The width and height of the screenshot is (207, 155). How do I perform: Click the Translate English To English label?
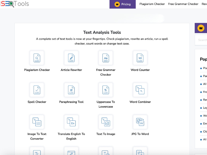(x=71, y=136)
